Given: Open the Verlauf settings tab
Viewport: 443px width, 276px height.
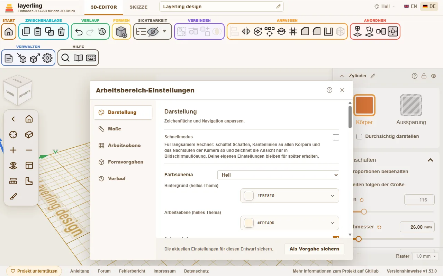Looking at the screenshot, I should [x=123, y=178].
